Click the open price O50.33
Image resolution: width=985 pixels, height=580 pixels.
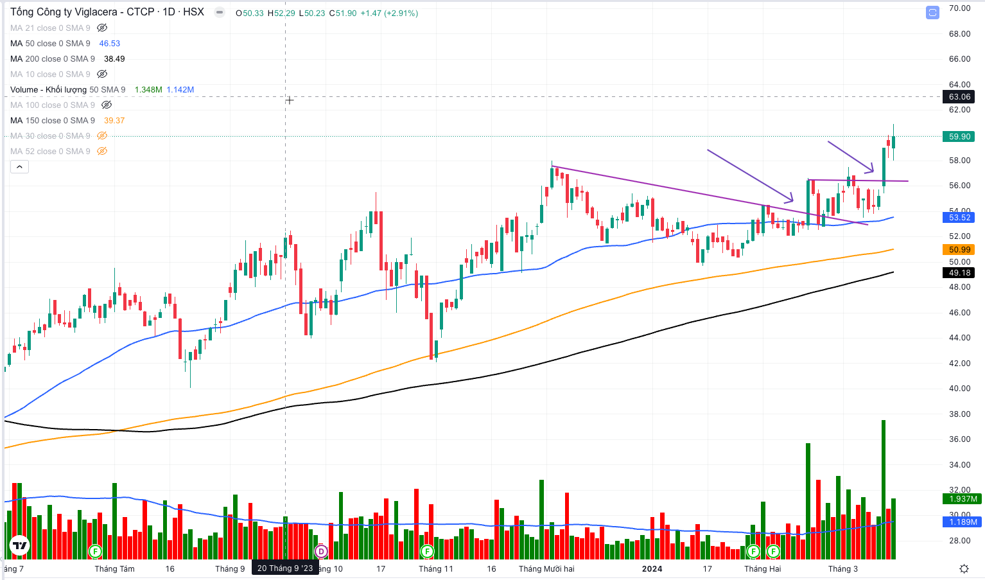pos(250,13)
